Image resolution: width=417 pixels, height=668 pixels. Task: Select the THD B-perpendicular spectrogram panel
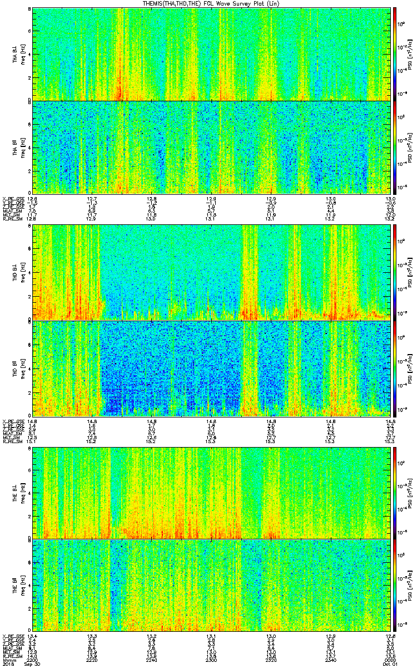click(211, 272)
